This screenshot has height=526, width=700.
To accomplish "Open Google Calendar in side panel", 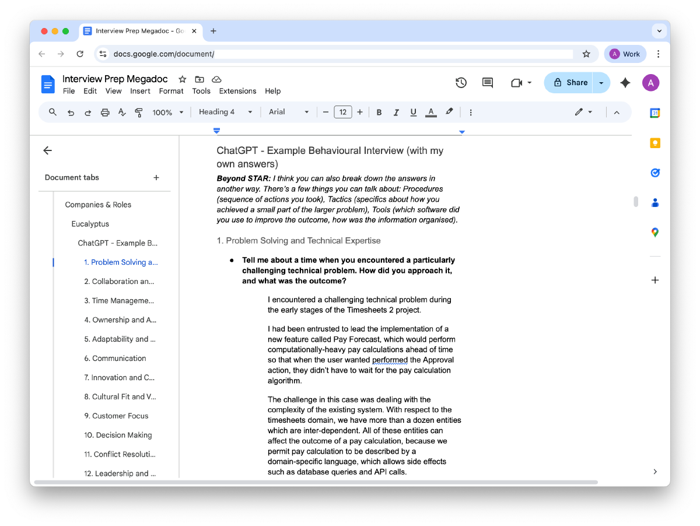I will (655, 113).
